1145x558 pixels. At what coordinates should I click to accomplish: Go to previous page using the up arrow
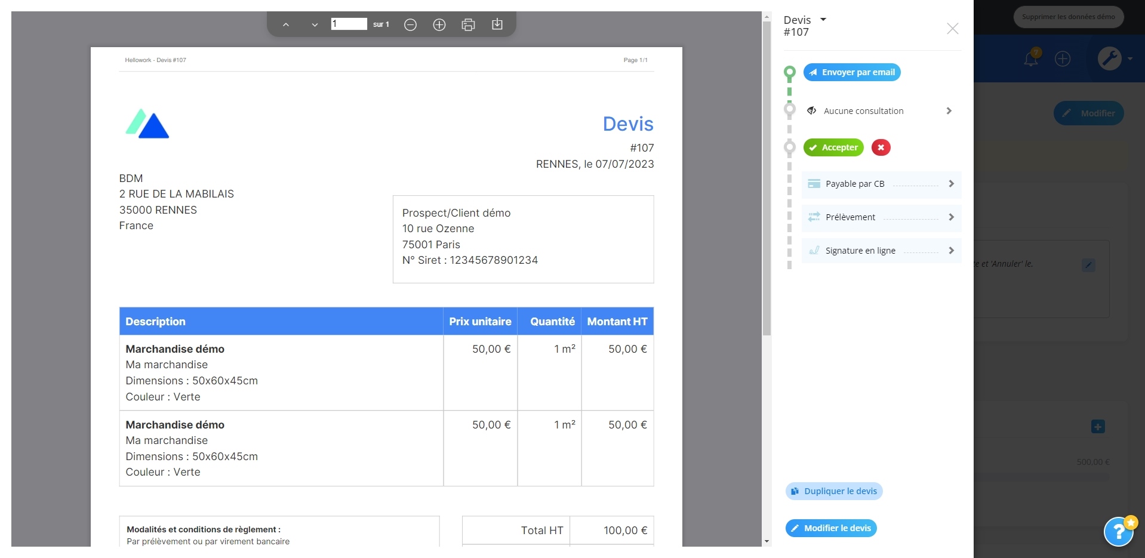[286, 24]
